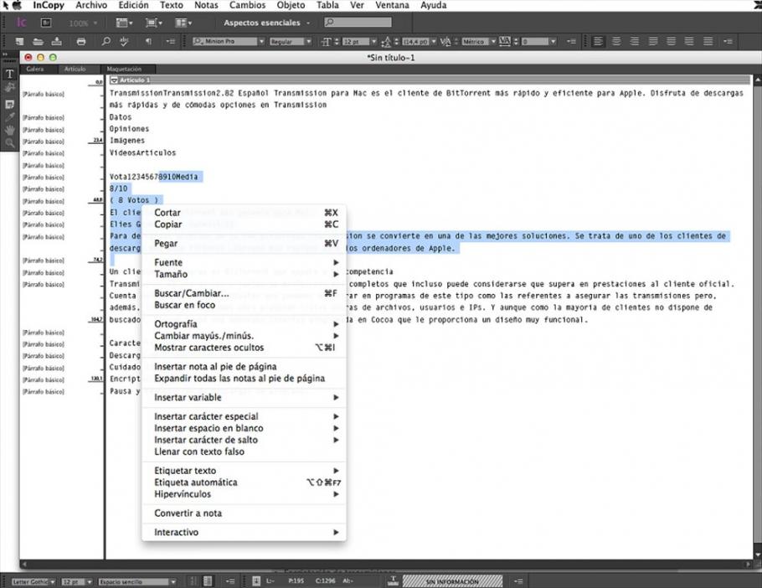Open the Aspectos esenciales workspace dropdown
This screenshot has height=588, width=762.
pos(267,23)
